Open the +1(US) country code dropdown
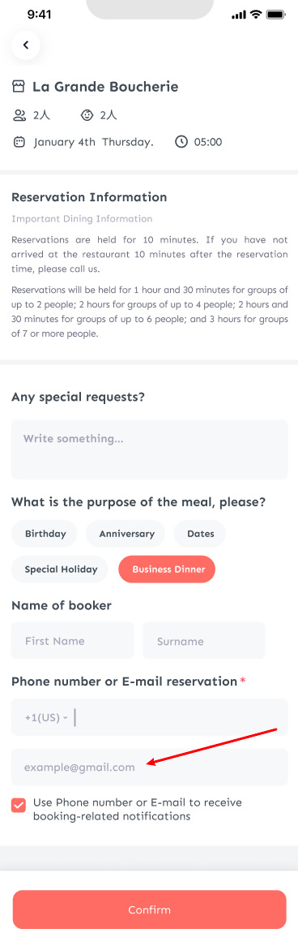Image resolution: width=298 pixels, height=946 pixels. 46,718
